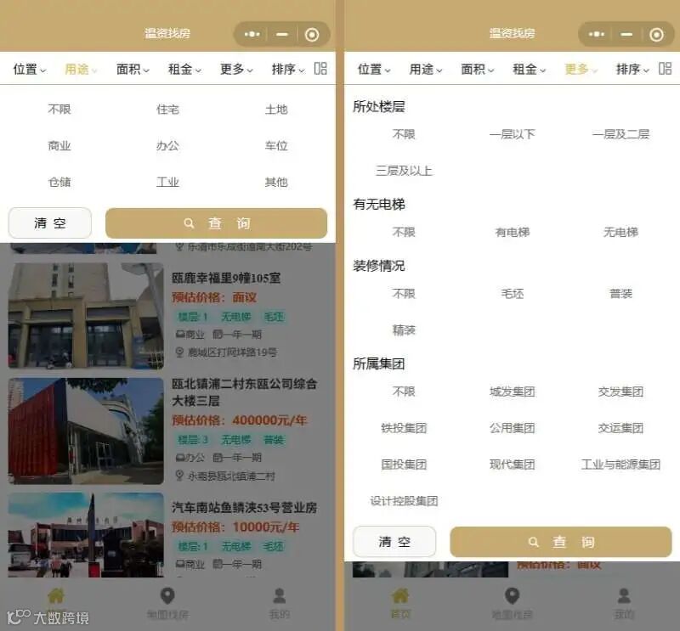Expand 位置 dropdown in right screen

[374, 69]
